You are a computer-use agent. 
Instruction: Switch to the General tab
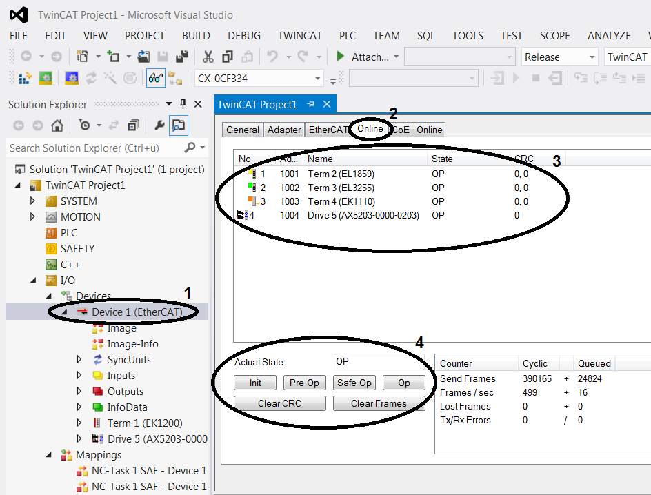(x=243, y=130)
